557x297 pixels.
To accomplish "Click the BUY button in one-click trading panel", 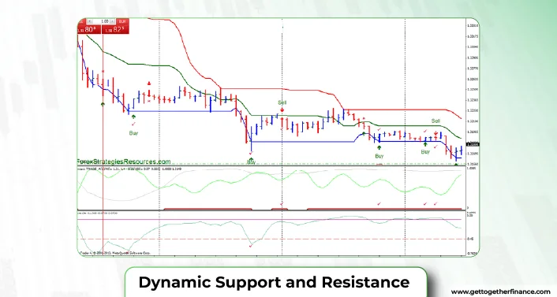I will [122, 21].
